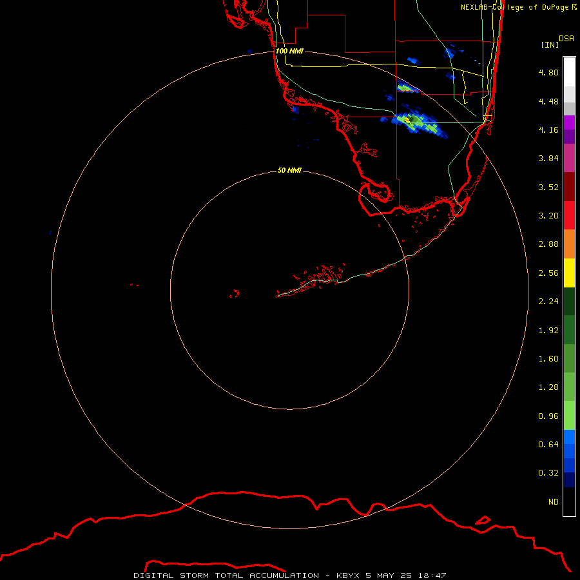580x580 pixels.
Task: Click the 50 NMI range ring label
Action: pyautogui.click(x=289, y=170)
